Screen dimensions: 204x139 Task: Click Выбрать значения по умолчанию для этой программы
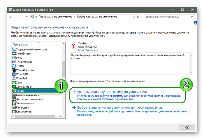(120, 107)
